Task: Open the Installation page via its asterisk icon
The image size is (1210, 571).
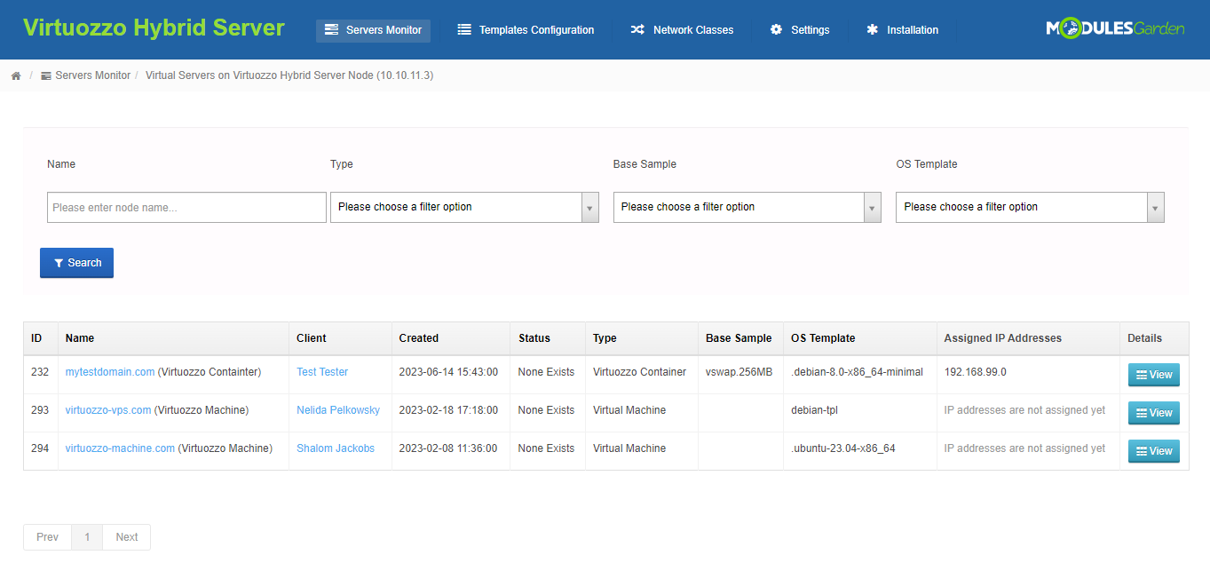Action: tap(872, 29)
